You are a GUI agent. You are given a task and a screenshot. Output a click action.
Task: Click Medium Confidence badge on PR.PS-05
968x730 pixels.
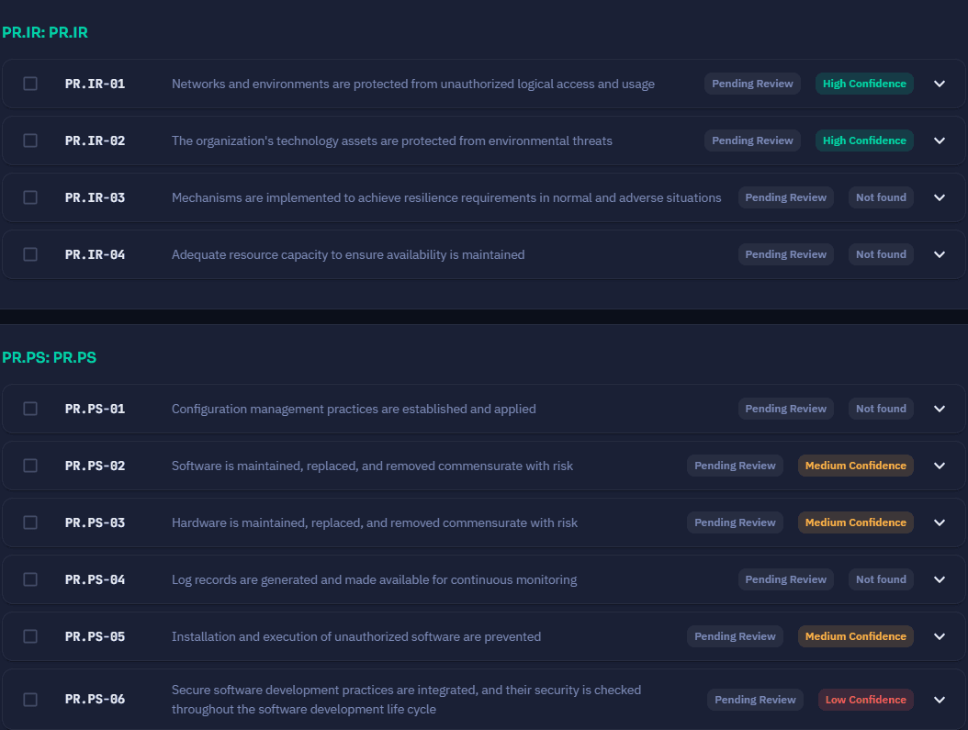click(x=856, y=636)
